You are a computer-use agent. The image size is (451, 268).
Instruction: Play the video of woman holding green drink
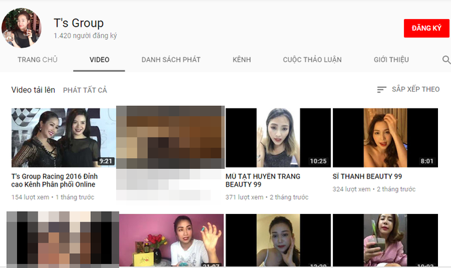coord(385,240)
